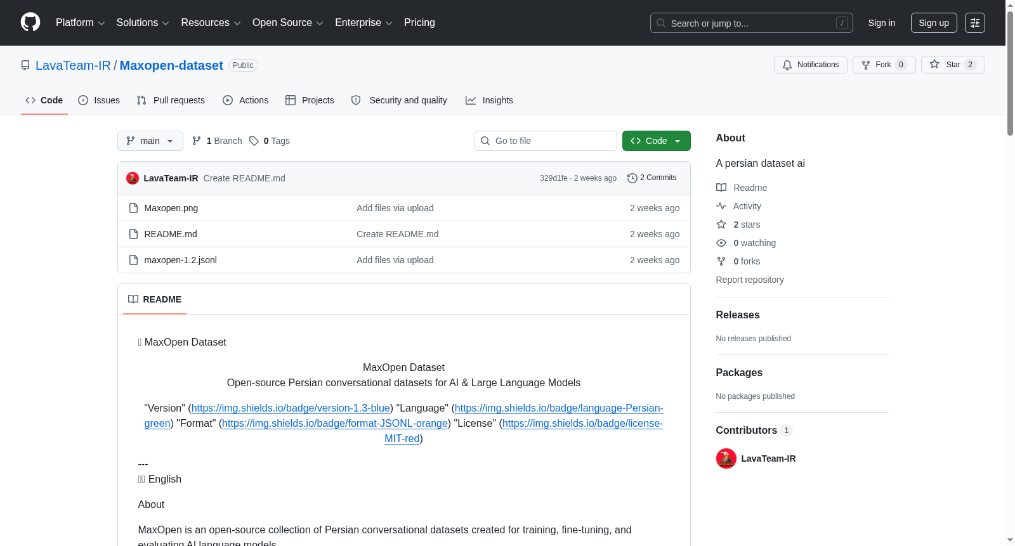Open the maxopen-1.2.jsonl file
The image size is (1015, 546).
181,260
